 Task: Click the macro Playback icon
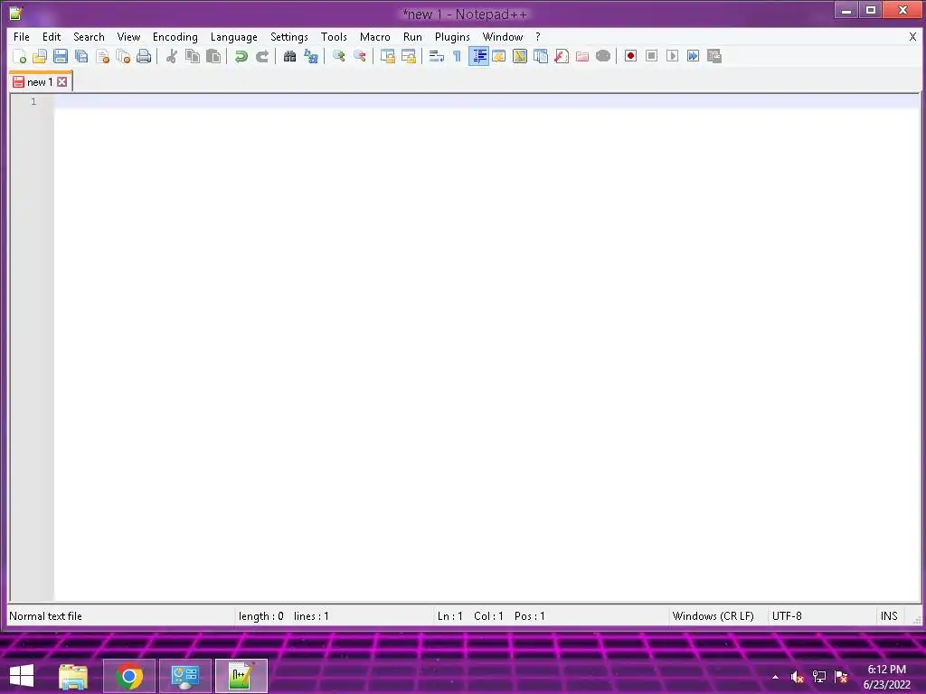[x=672, y=56]
